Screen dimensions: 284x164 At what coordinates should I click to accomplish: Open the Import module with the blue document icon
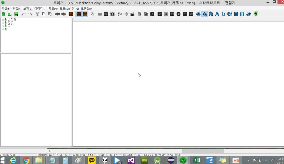[x=223, y=14]
